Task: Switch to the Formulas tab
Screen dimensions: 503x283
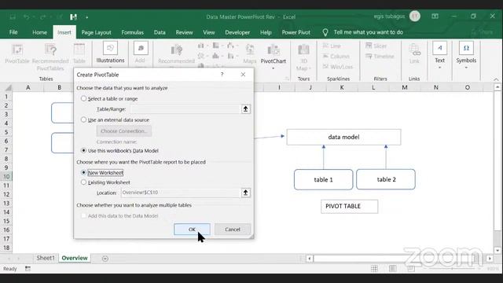Action: [x=132, y=32]
